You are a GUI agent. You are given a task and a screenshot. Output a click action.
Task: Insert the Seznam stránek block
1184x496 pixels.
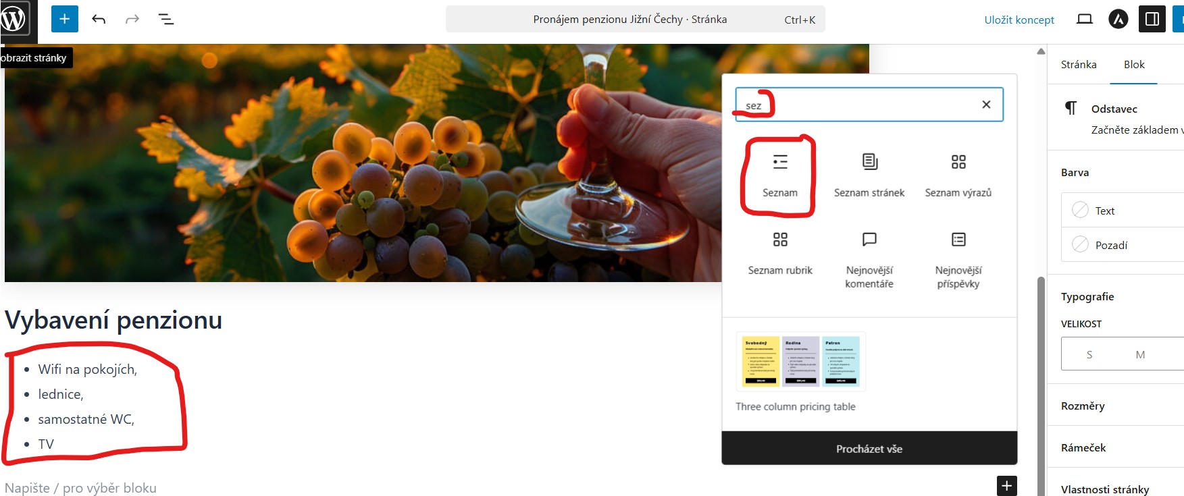pos(869,175)
